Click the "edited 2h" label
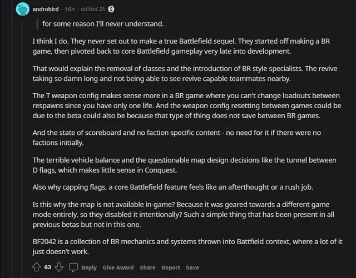The height and width of the screenshot is (278, 356). tap(93, 9)
